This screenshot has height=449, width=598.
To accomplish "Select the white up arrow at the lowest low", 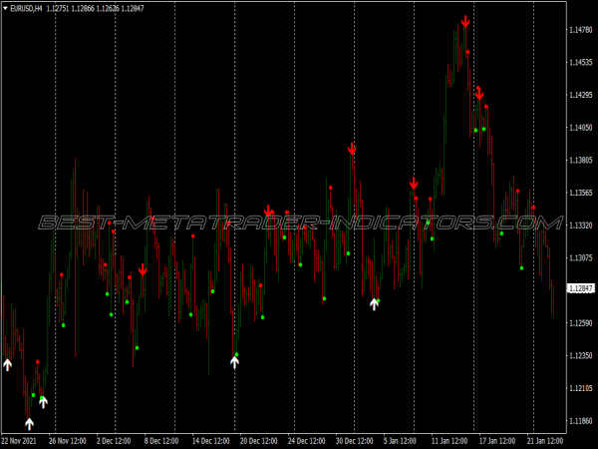I will pos(29,424).
